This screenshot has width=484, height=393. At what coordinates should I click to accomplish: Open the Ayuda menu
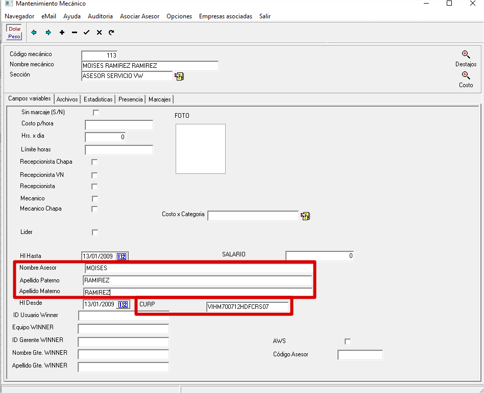[72, 16]
